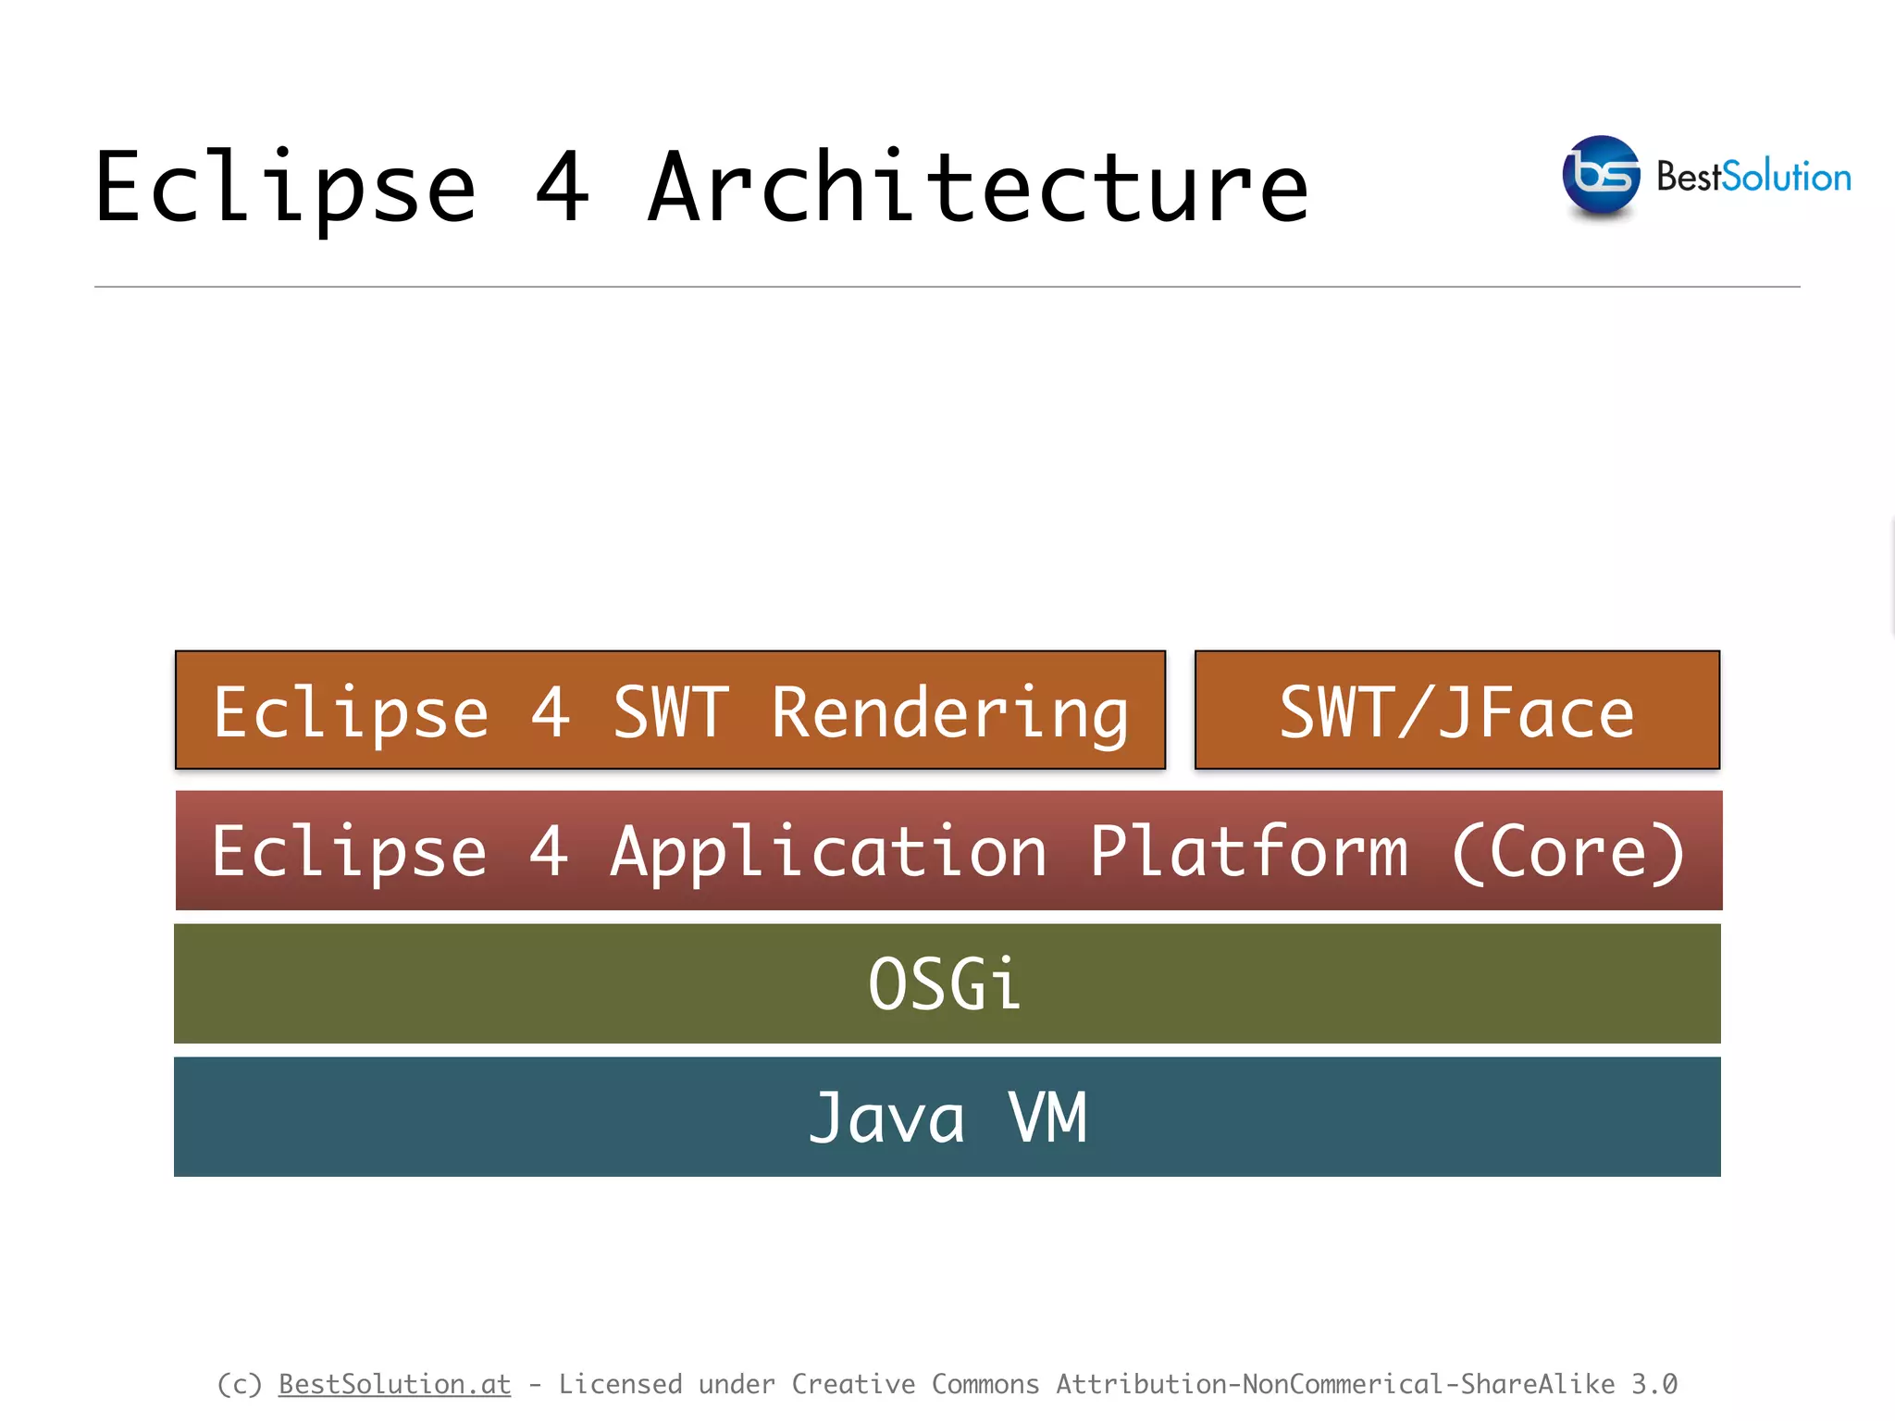Click the Licensed under text in footer
The height and width of the screenshot is (1421, 1895).
point(666,1384)
